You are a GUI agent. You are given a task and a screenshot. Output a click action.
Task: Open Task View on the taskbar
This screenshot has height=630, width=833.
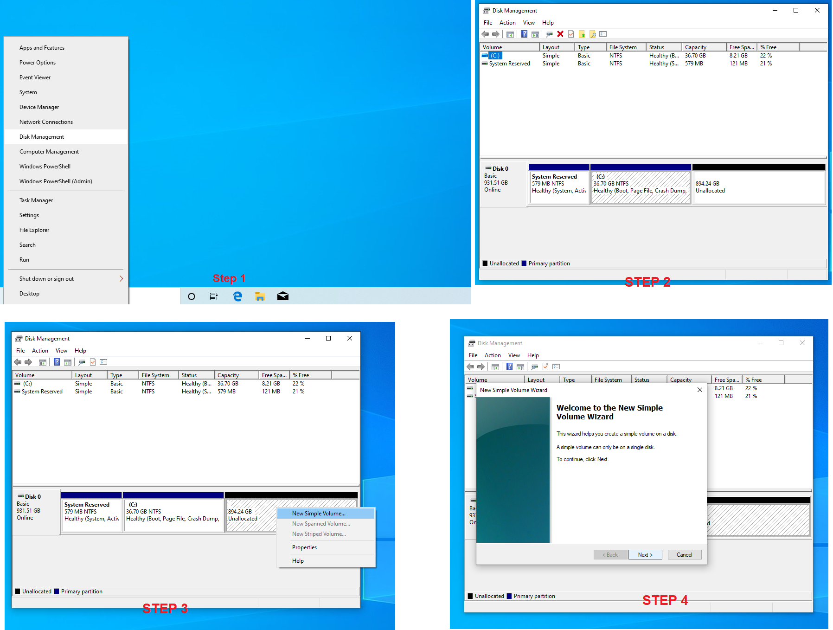pos(214,296)
